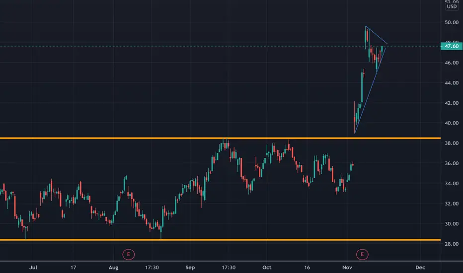The width and height of the screenshot is (463, 273).
Task: Open the USD currency selector
Action: pyautogui.click(x=452, y=6)
